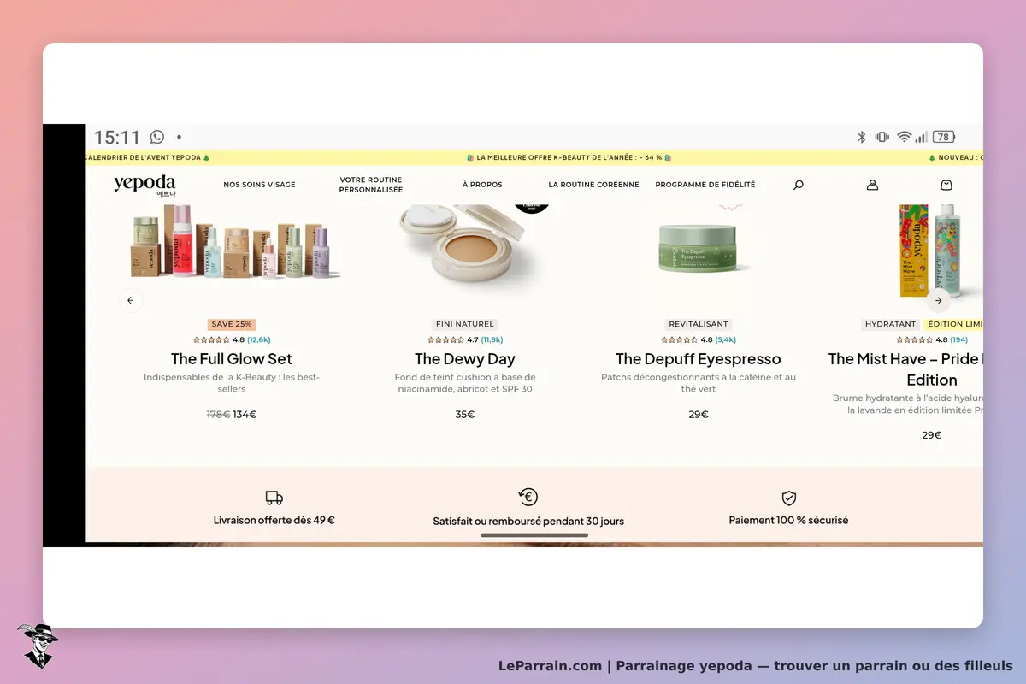
Task: Click 'Paiement 100 % sécurisé' text
Action: (788, 520)
